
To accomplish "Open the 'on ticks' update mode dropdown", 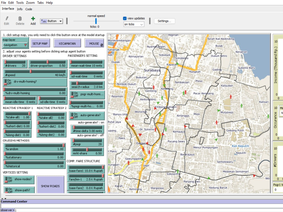I will tap(134, 24).
